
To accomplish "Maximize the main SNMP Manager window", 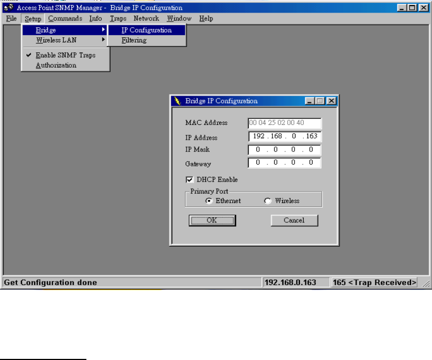I will (x=412, y=8).
